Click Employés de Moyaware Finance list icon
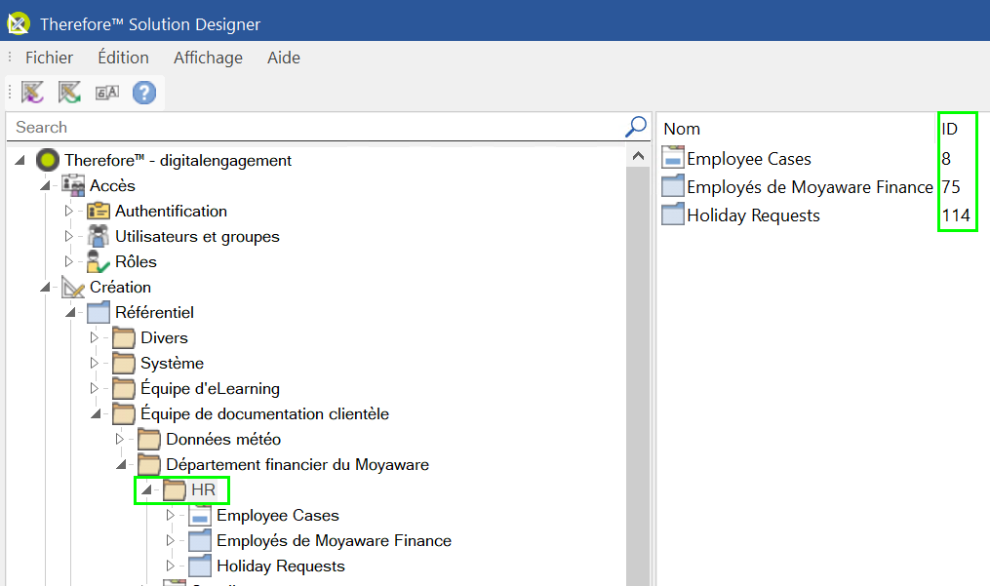 point(673,186)
